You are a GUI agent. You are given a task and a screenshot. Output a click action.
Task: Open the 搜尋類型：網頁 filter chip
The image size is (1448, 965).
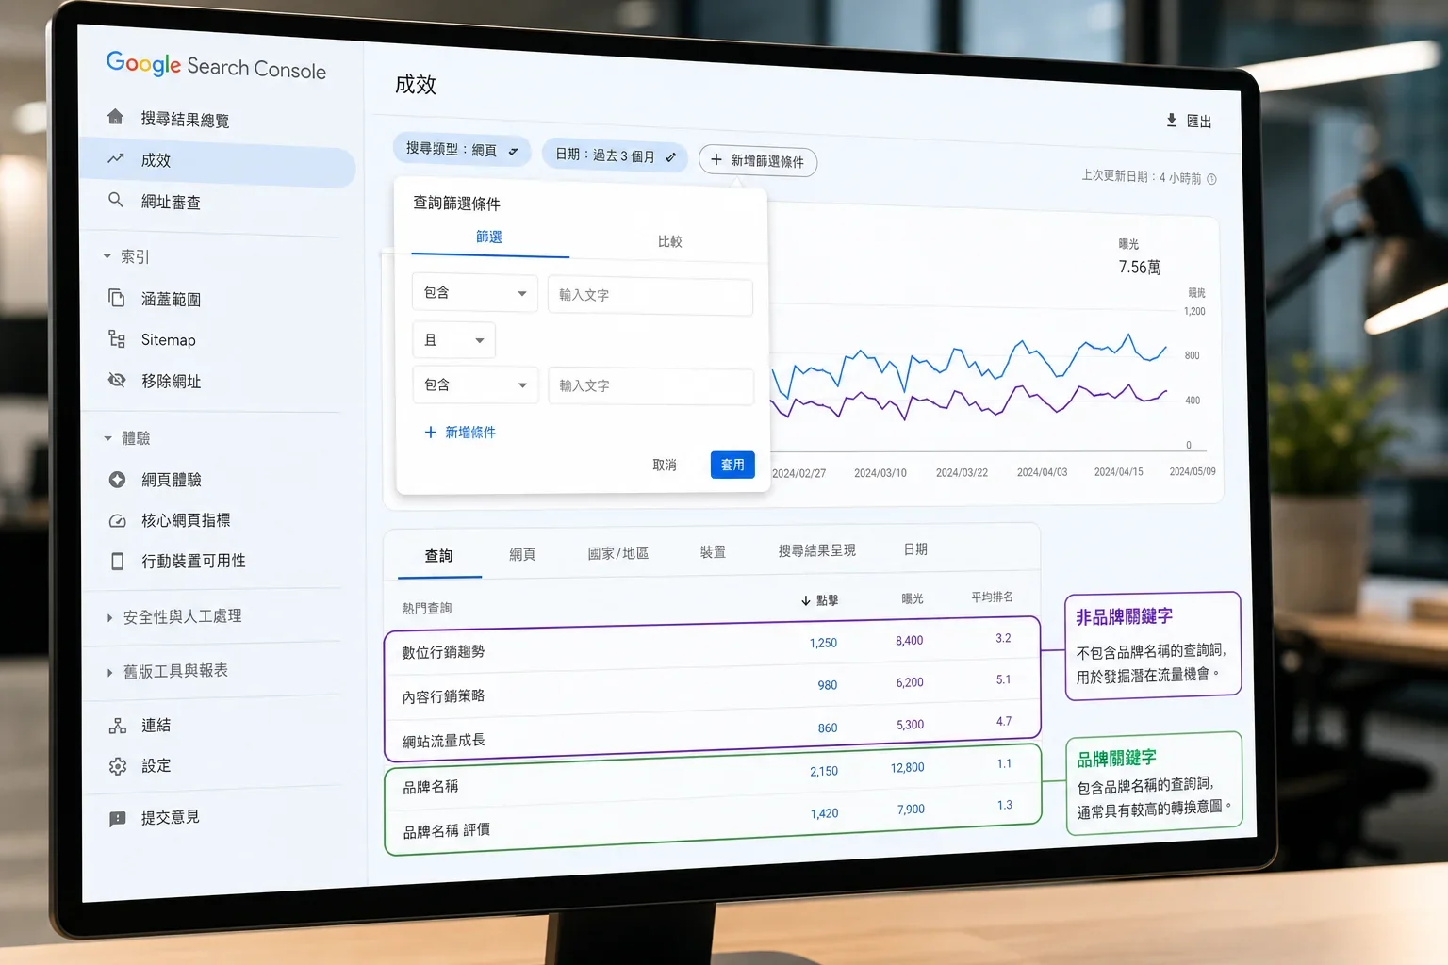pos(462,150)
